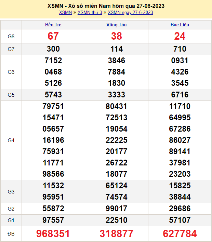This screenshot has width=212, height=242.
Task: Select the Vũng Tàu column header link
Action: coord(117,25)
